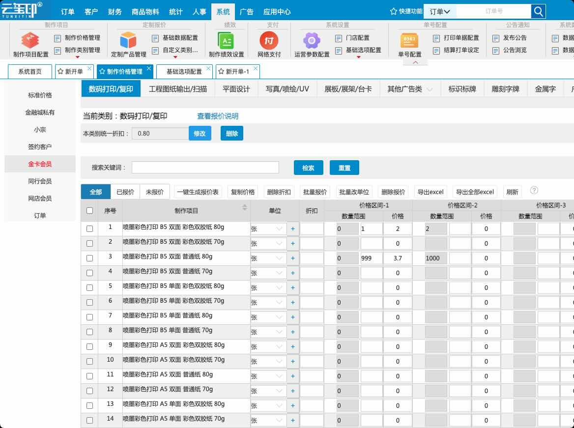Image resolution: width=574 pixels, height=428 pixels.
Task: Click the 订单号 search field
Action: click(x=493, y=11)
